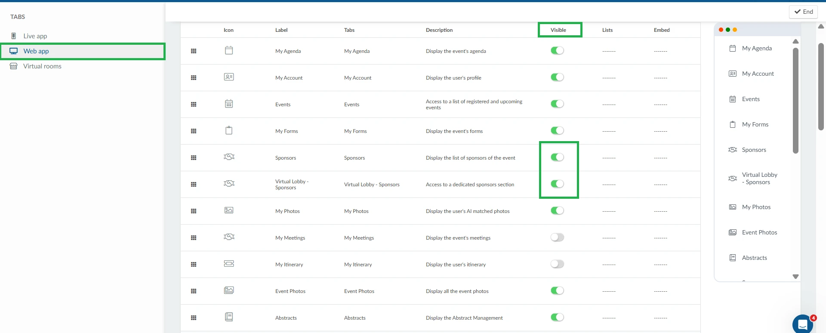Screen dimensions: 826x333
Task: Enable visibility for My Meetings
Action: (557, 237)
